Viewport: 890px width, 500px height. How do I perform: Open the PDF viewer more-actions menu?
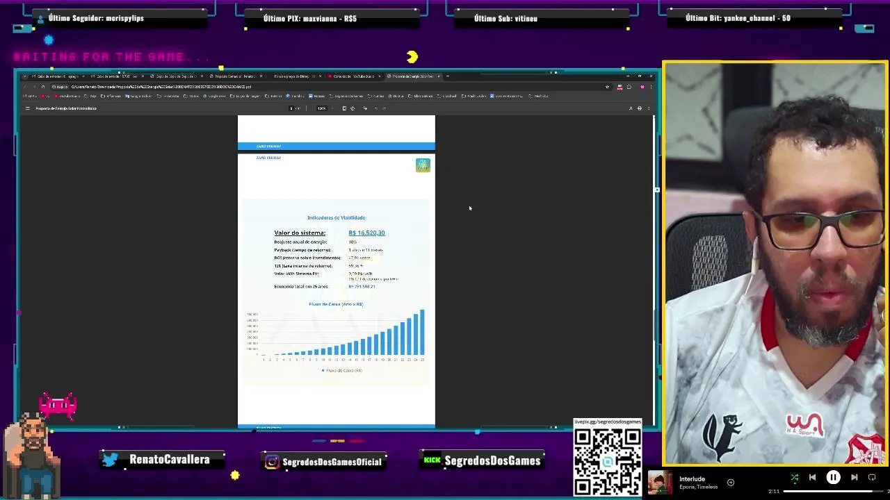(649, 108)
